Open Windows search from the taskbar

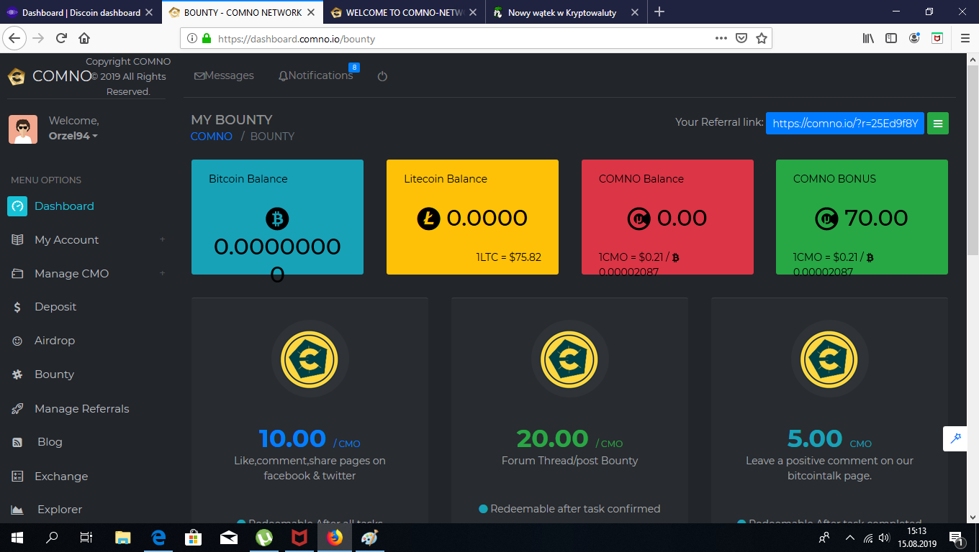pos(52,538)
